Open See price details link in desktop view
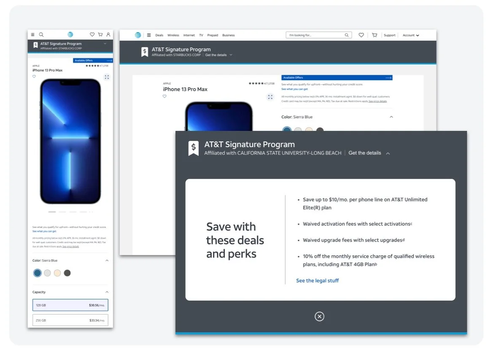The width and height of the screenshot is (491, 353). (378, 101)
